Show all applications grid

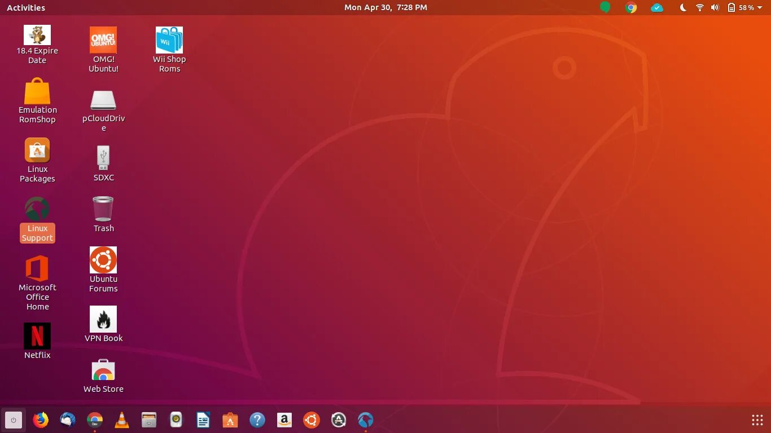click(757, 420)
